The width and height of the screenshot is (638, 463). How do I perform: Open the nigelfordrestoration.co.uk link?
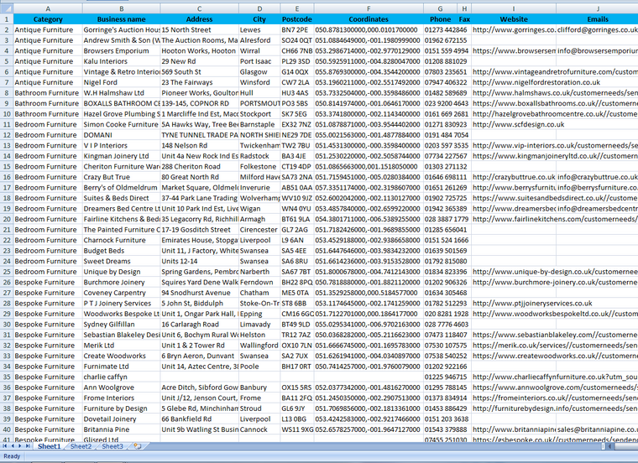(x=536, y=82)
